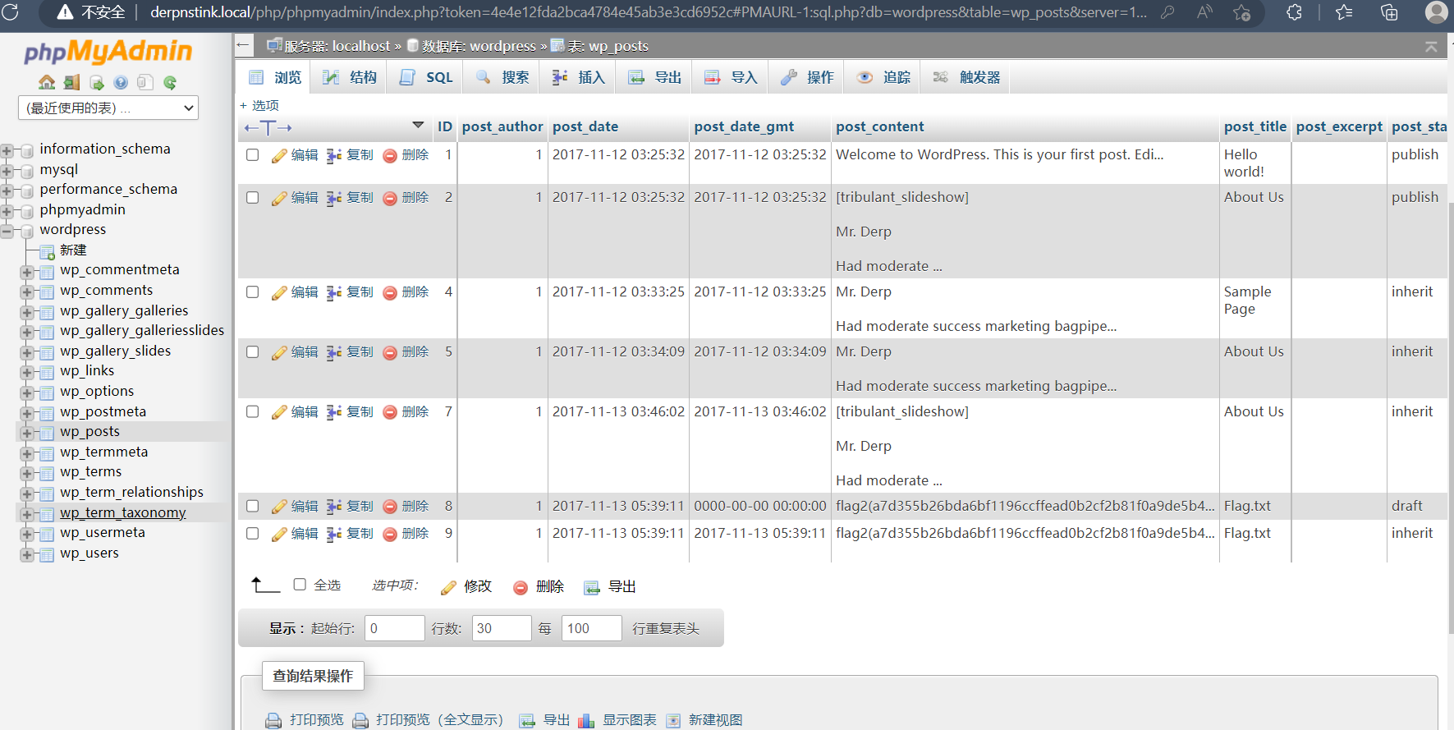Click the add to favorites star icon
Image resolution: width=1454 pixels, height=730 pixels.
[1242, 12]
